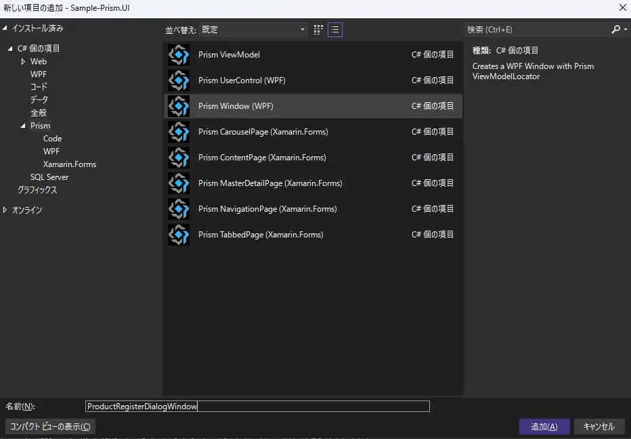This screenshot has height=439, width=631.
Task: Select WPF under C# 個の項目
Action: (x=39, y=74)
